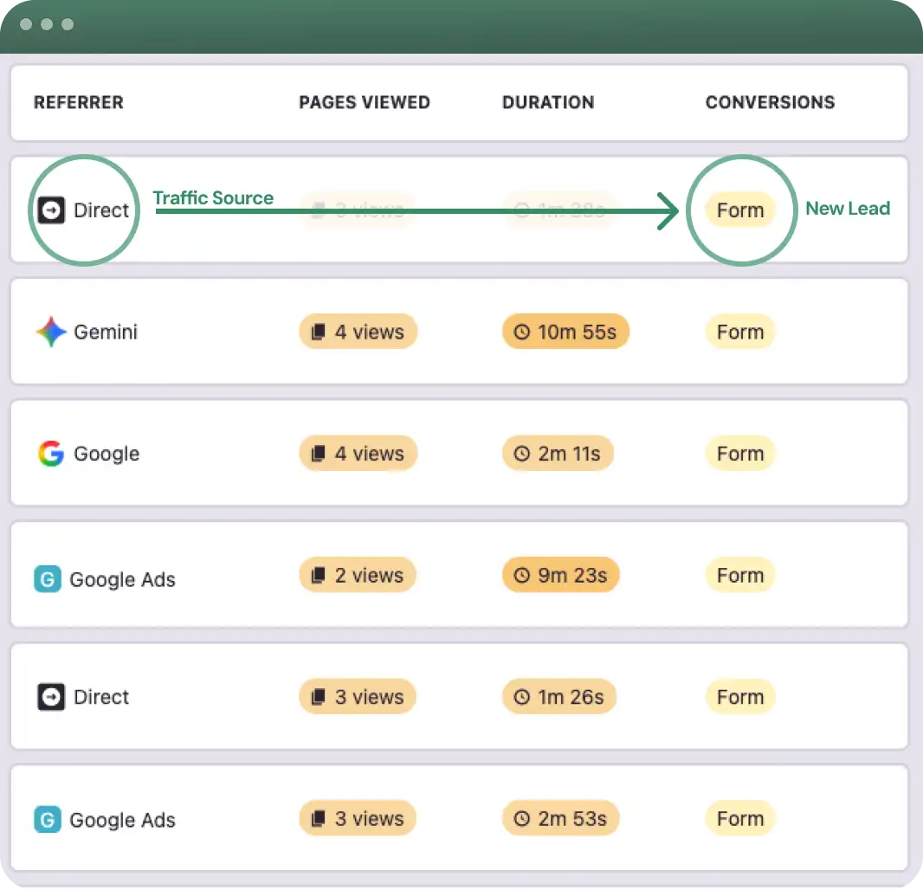923x890 pixels.
Task: Click the 2m 53s duration text
Action: click(572, 819)
